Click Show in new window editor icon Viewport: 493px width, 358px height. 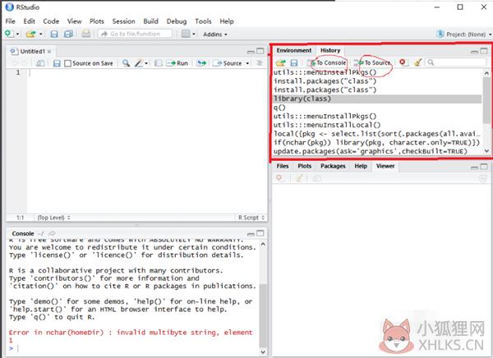pos(39,63)
